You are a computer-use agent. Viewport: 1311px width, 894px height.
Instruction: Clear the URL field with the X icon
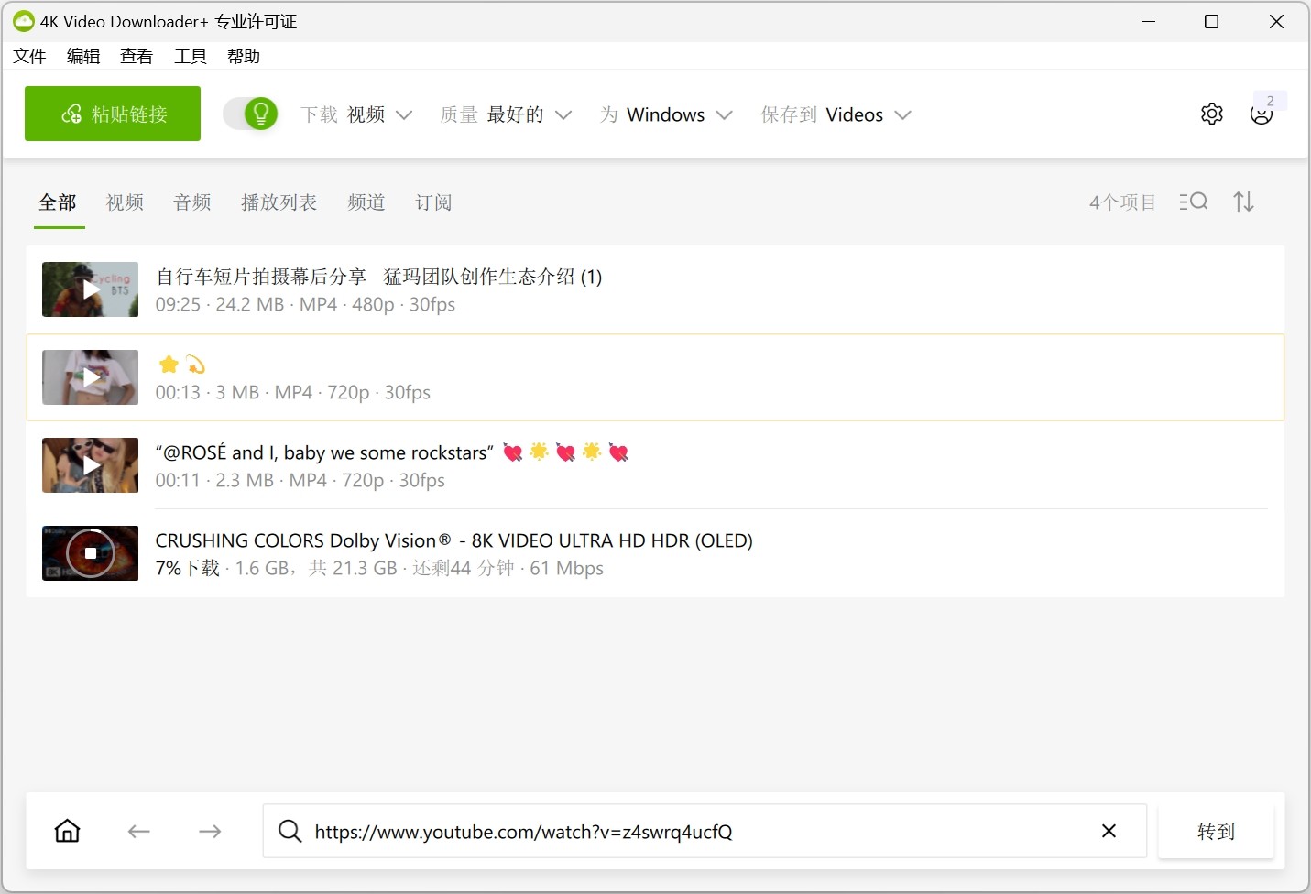pos(1109,831)
